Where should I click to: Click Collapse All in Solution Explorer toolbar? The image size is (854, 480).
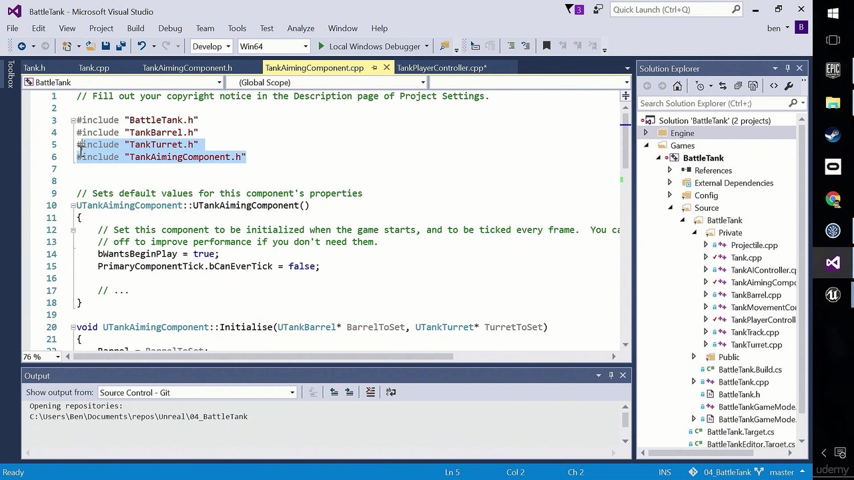click(738, 86)
